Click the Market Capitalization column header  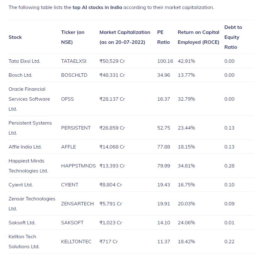(125, 37)
